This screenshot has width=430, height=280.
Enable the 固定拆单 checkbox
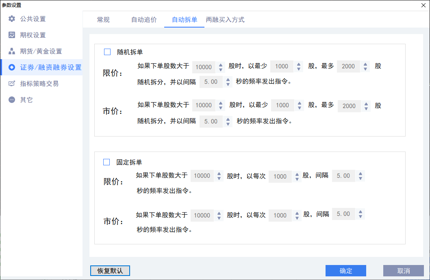(x=106, y=162)
